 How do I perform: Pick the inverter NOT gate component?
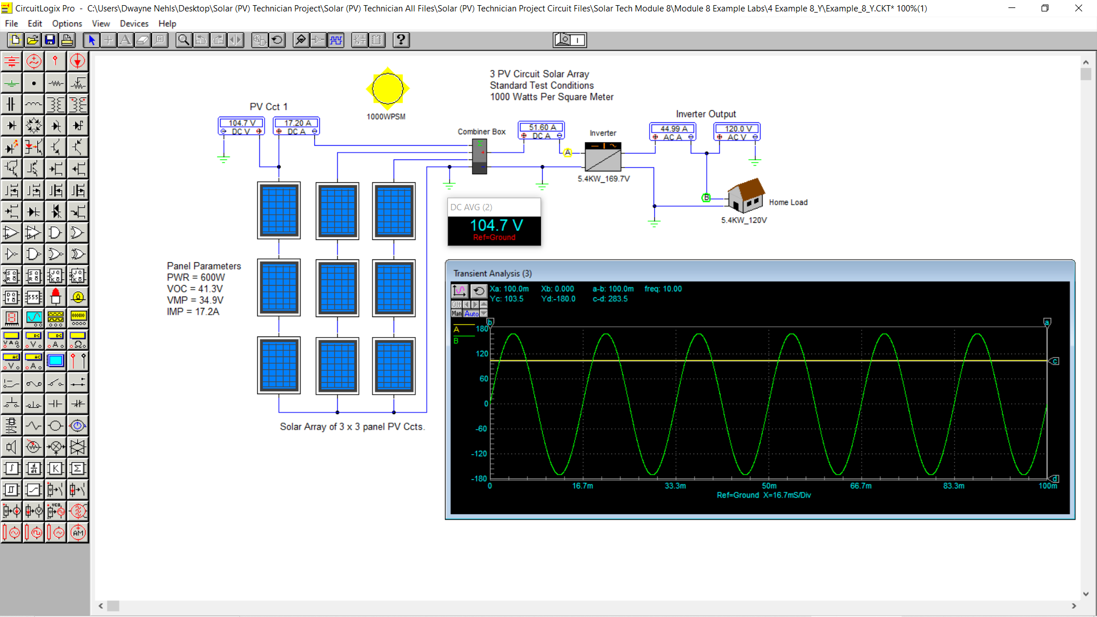point(11,254)
